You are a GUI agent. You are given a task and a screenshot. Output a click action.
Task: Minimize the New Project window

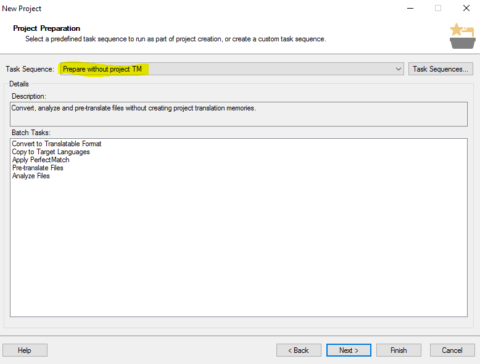410,8
